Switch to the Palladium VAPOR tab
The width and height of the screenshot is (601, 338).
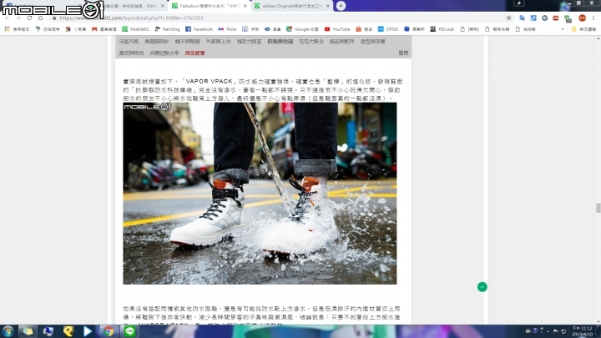click(x=210, y=6)
